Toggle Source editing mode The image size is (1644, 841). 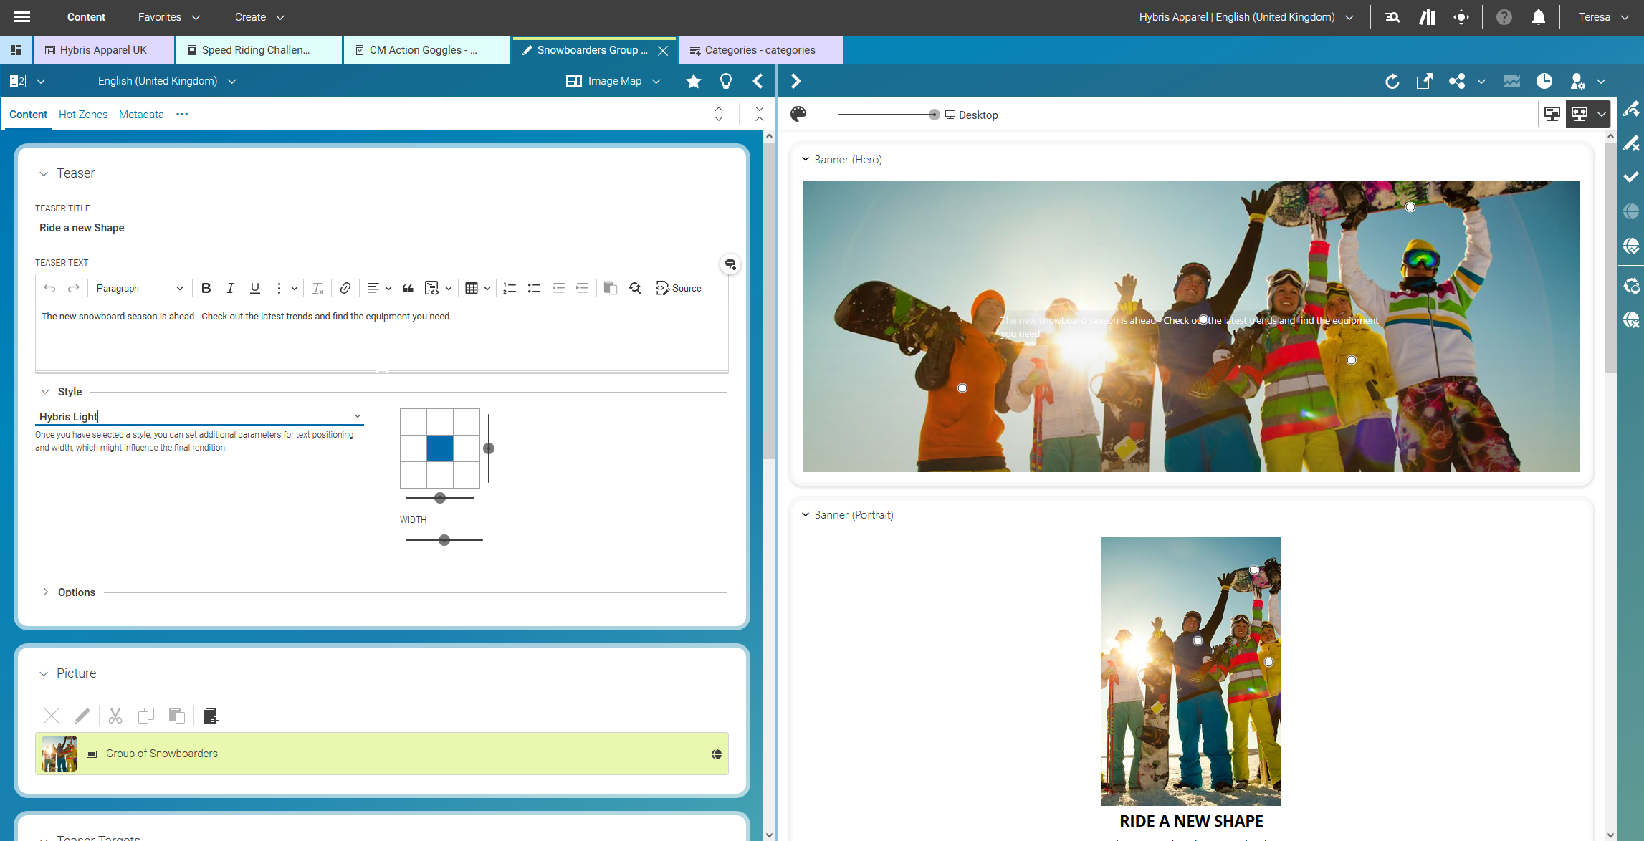coord(679,288)
